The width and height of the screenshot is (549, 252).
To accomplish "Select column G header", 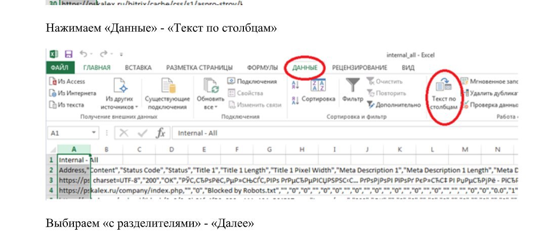I will tap(269, 149).
